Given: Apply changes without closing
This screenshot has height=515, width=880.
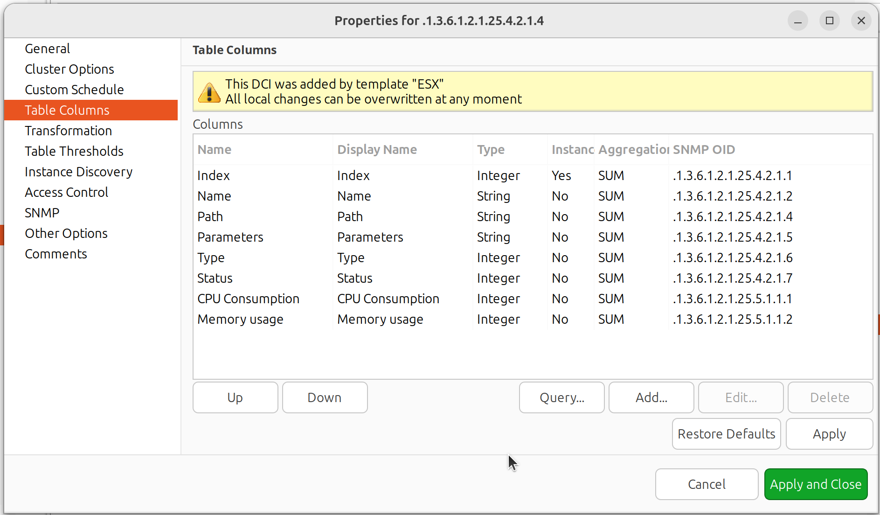Looking at the screenshot, I should 829,433.
